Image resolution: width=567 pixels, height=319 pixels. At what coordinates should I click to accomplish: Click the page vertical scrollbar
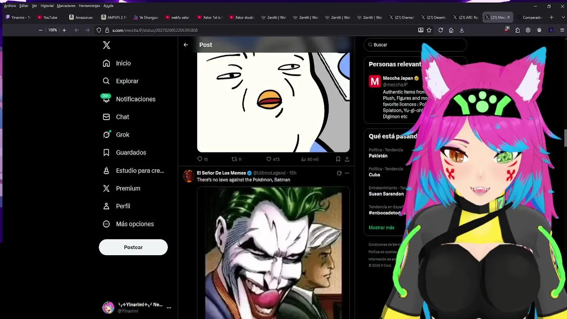565,137
